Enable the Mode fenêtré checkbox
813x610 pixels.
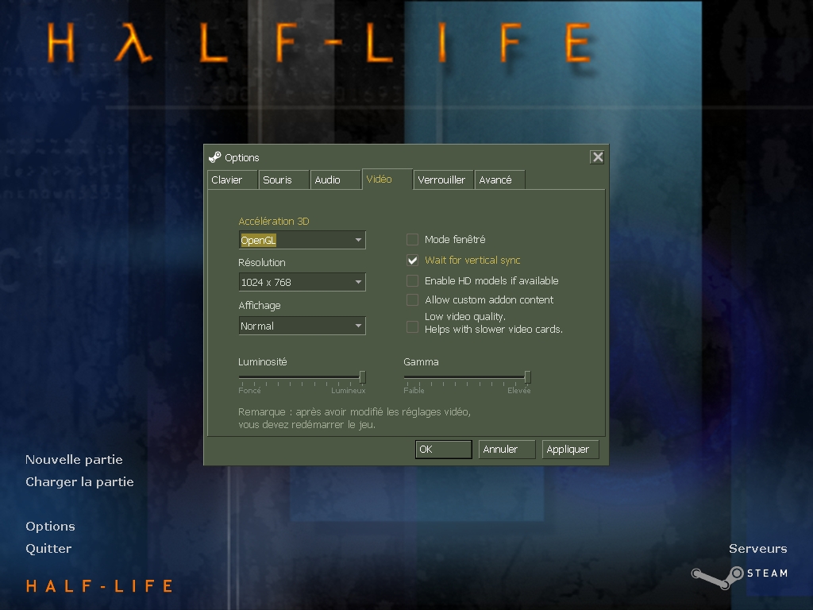click(412, 240)
